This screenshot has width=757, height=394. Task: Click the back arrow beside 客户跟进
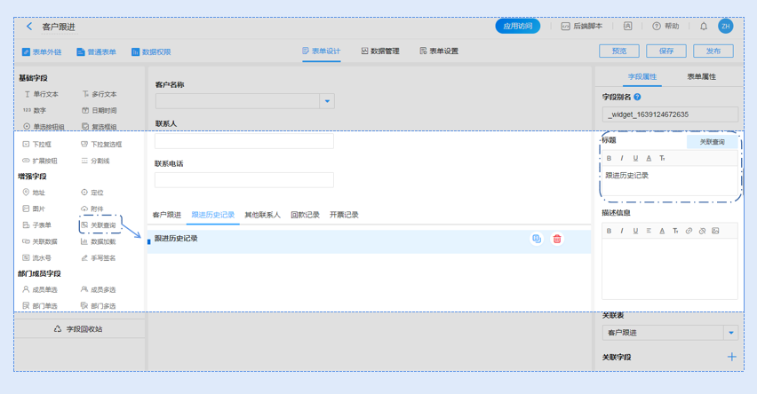pyautogui.click(x=29, y=27)
